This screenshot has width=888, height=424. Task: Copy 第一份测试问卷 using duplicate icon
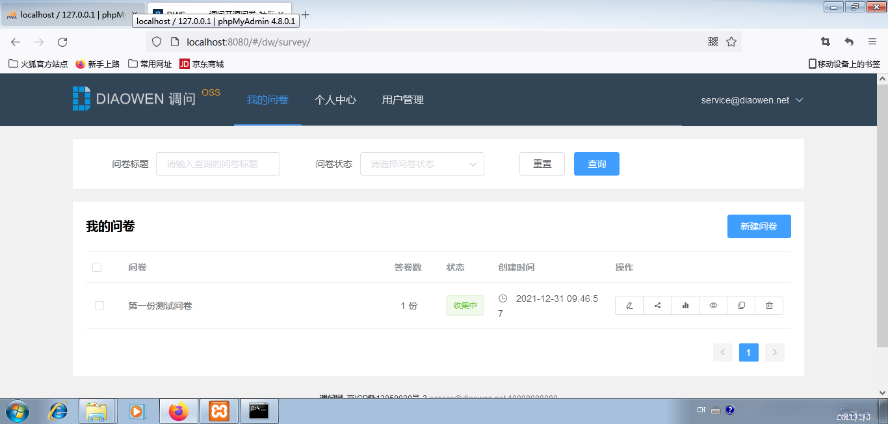(741, 306)
